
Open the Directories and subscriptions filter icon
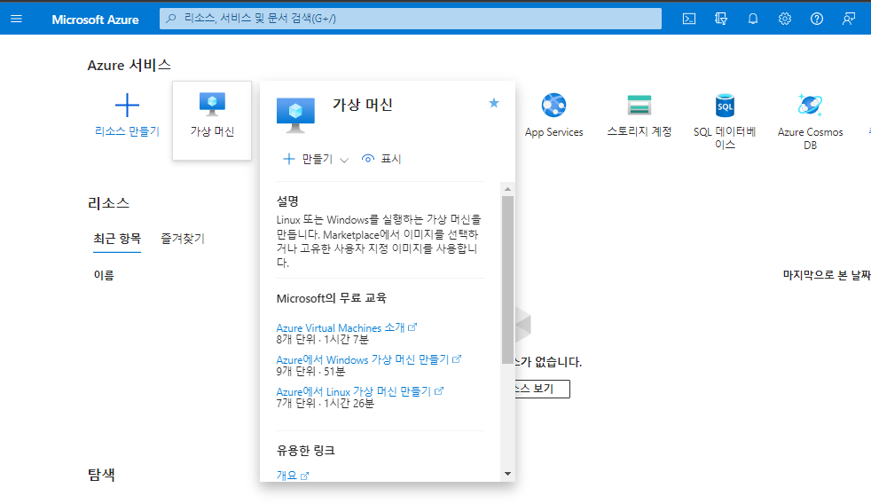click(721, 19)
